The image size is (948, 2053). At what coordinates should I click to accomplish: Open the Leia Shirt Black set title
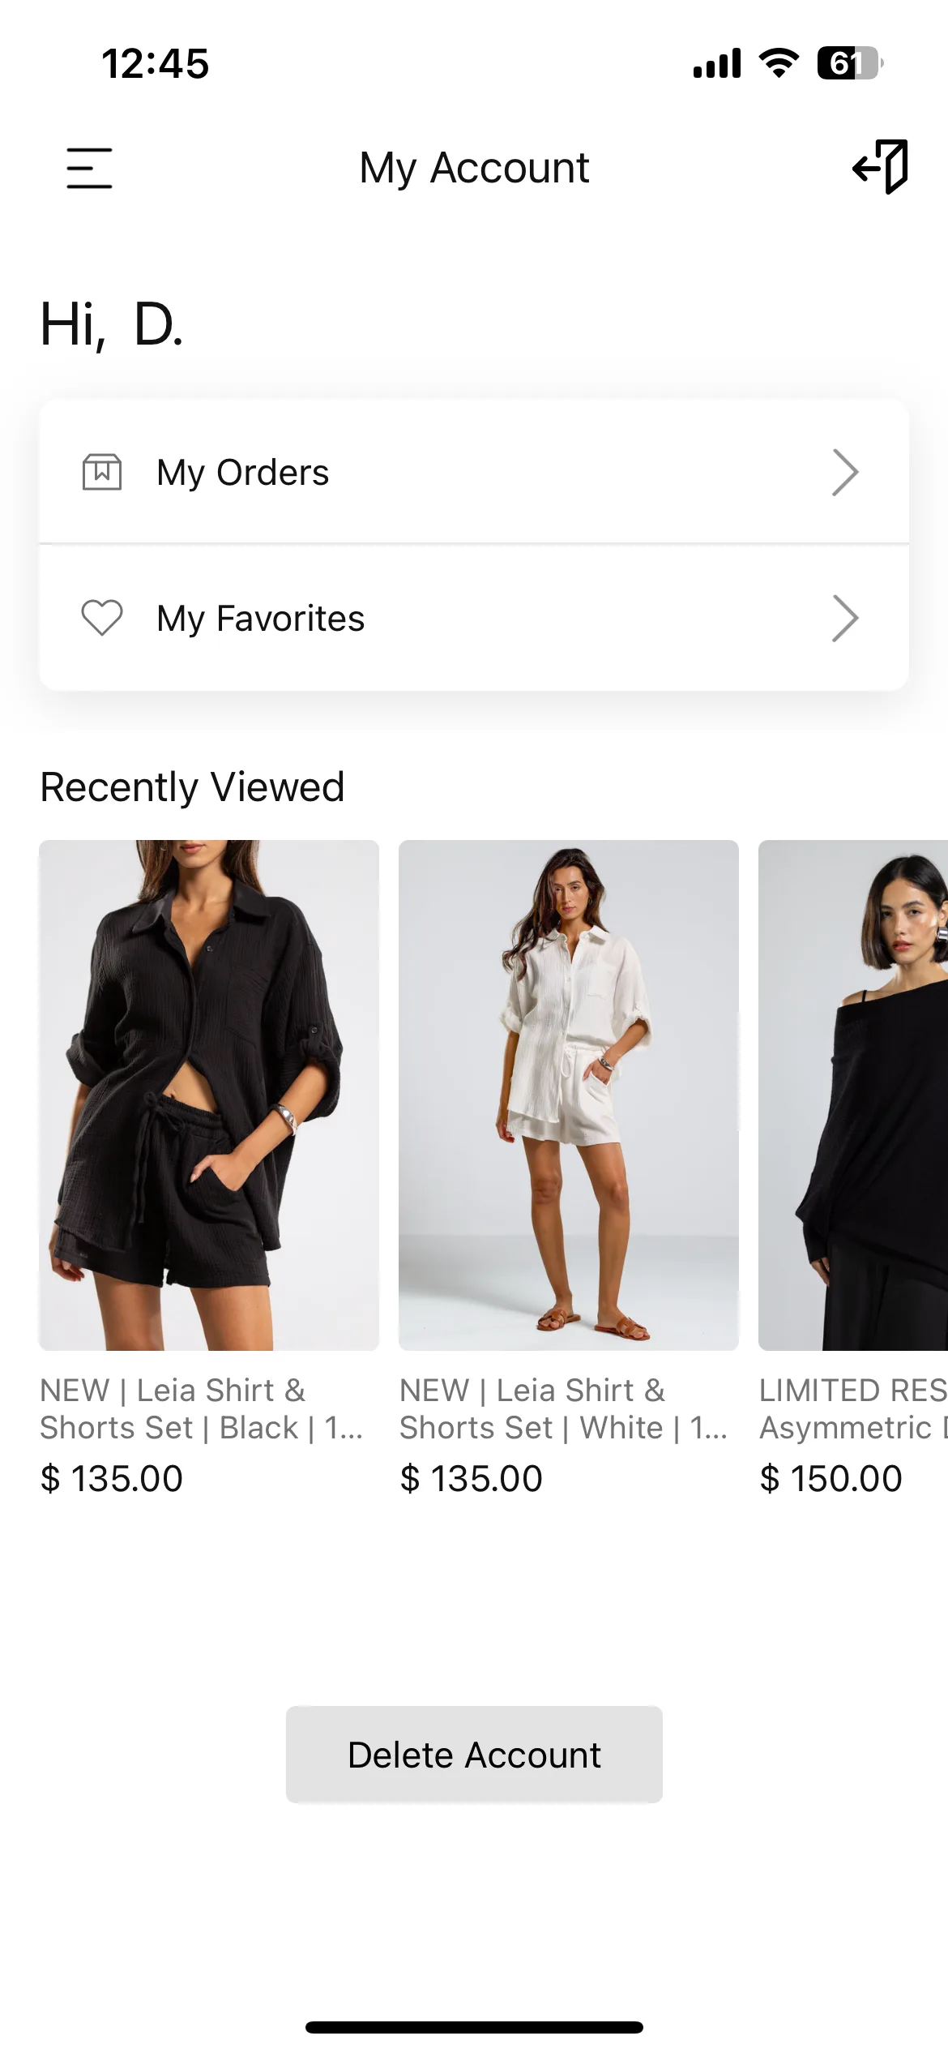tap(201, 1409)
